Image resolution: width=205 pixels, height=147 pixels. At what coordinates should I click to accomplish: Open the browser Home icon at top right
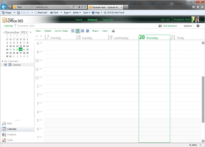point(194,7)
